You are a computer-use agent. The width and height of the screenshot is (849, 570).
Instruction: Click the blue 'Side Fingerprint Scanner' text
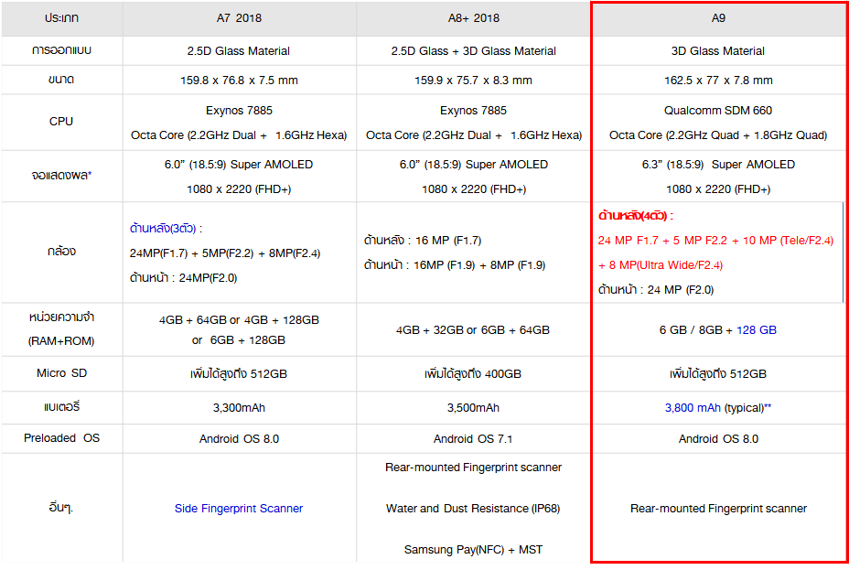tap(239, 509)
